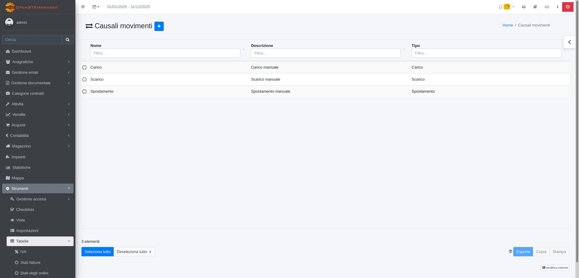Open the calendar date range dropdown
Screen dimensions: 579x278
[96, 7]
